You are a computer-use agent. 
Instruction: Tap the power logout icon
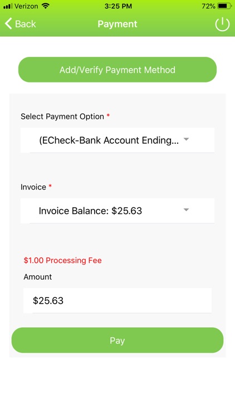[222, 25]
